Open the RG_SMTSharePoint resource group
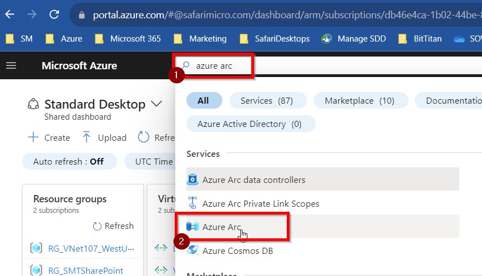The image size is (482, 276). pyautogui.click(x=86, y=270)
